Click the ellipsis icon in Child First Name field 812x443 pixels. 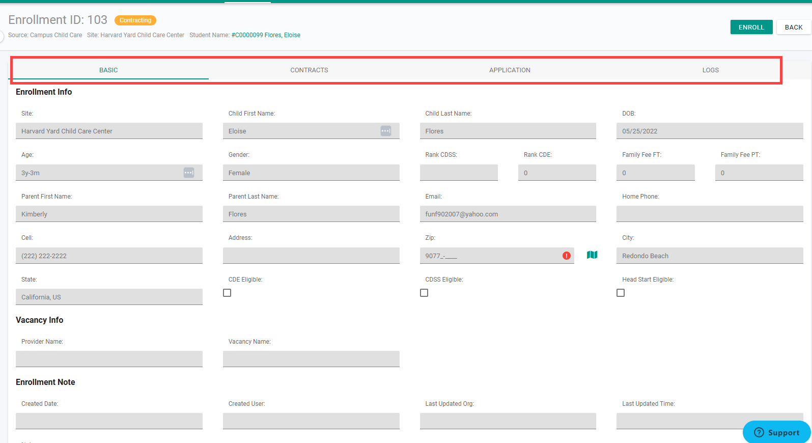coord(386,131)
